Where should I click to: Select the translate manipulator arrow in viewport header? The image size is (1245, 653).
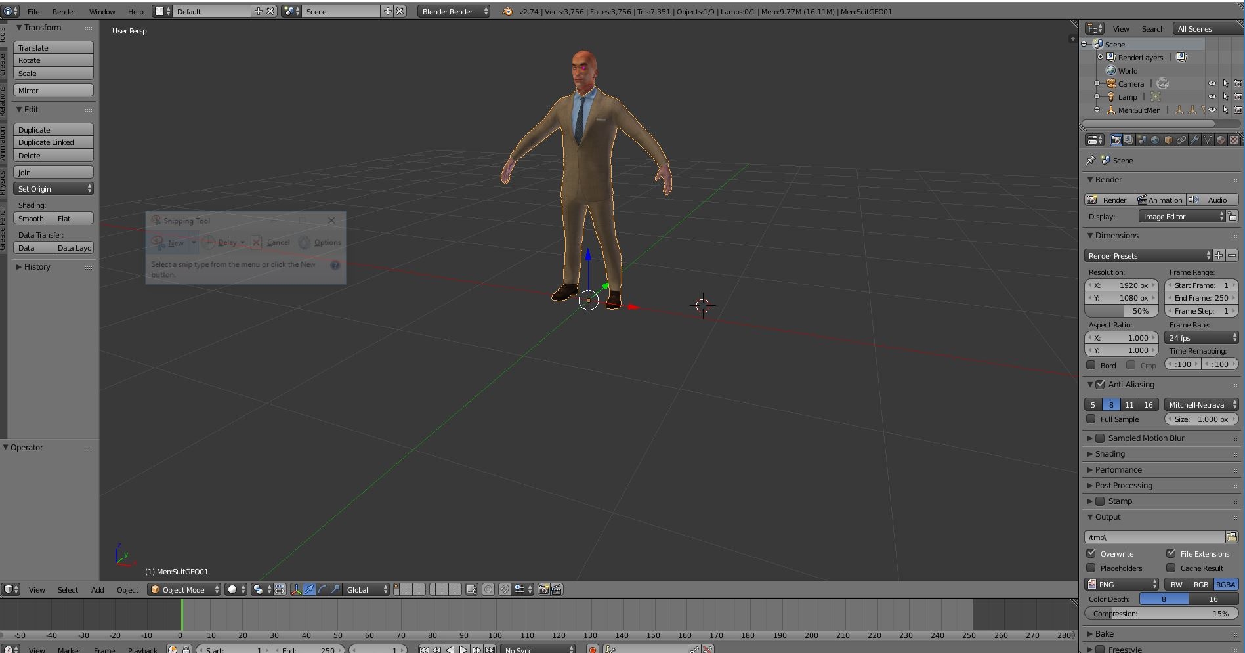click(x=308, y=589)
